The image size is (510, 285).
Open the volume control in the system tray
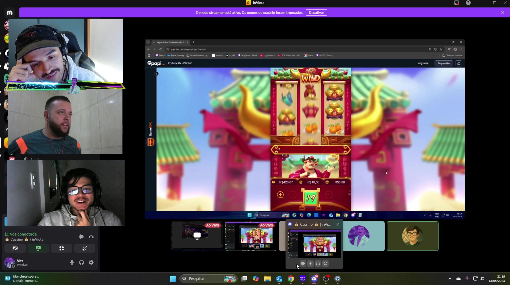coord(482,279)
